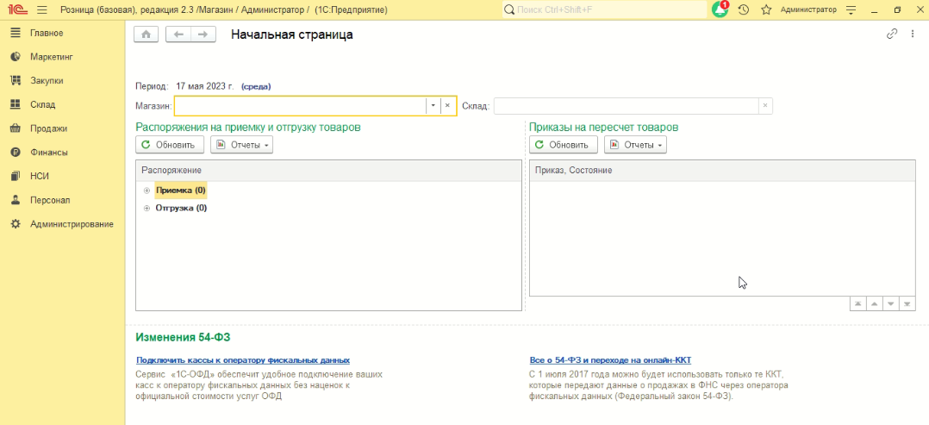This screenshot has width=929, height=425.
Task: Go forward with right arrow
Action: tap(202, 34)
